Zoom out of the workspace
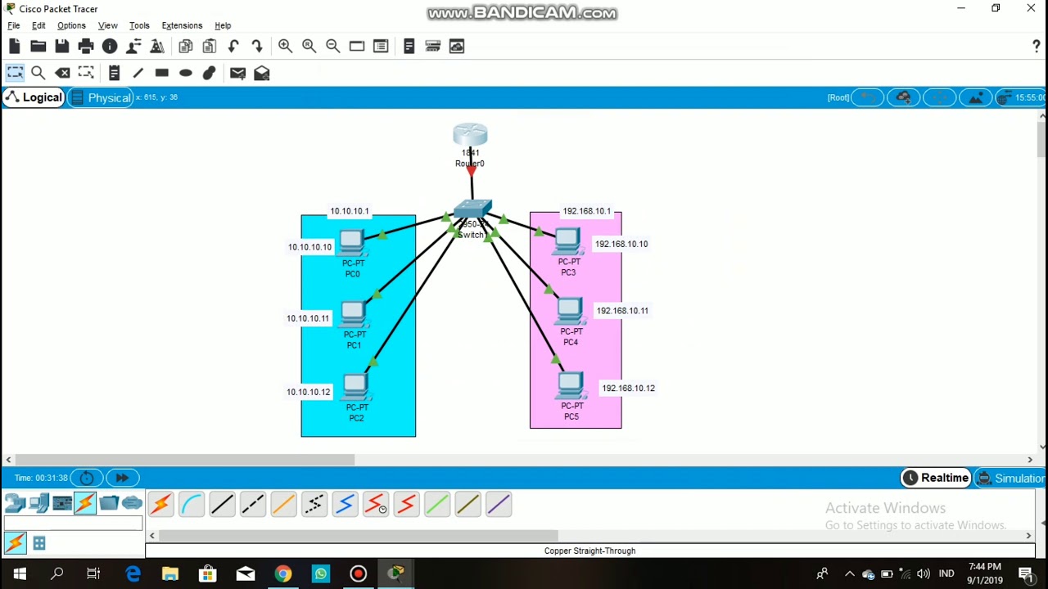Screen dimensions: 1048x589 click(332, 47)
